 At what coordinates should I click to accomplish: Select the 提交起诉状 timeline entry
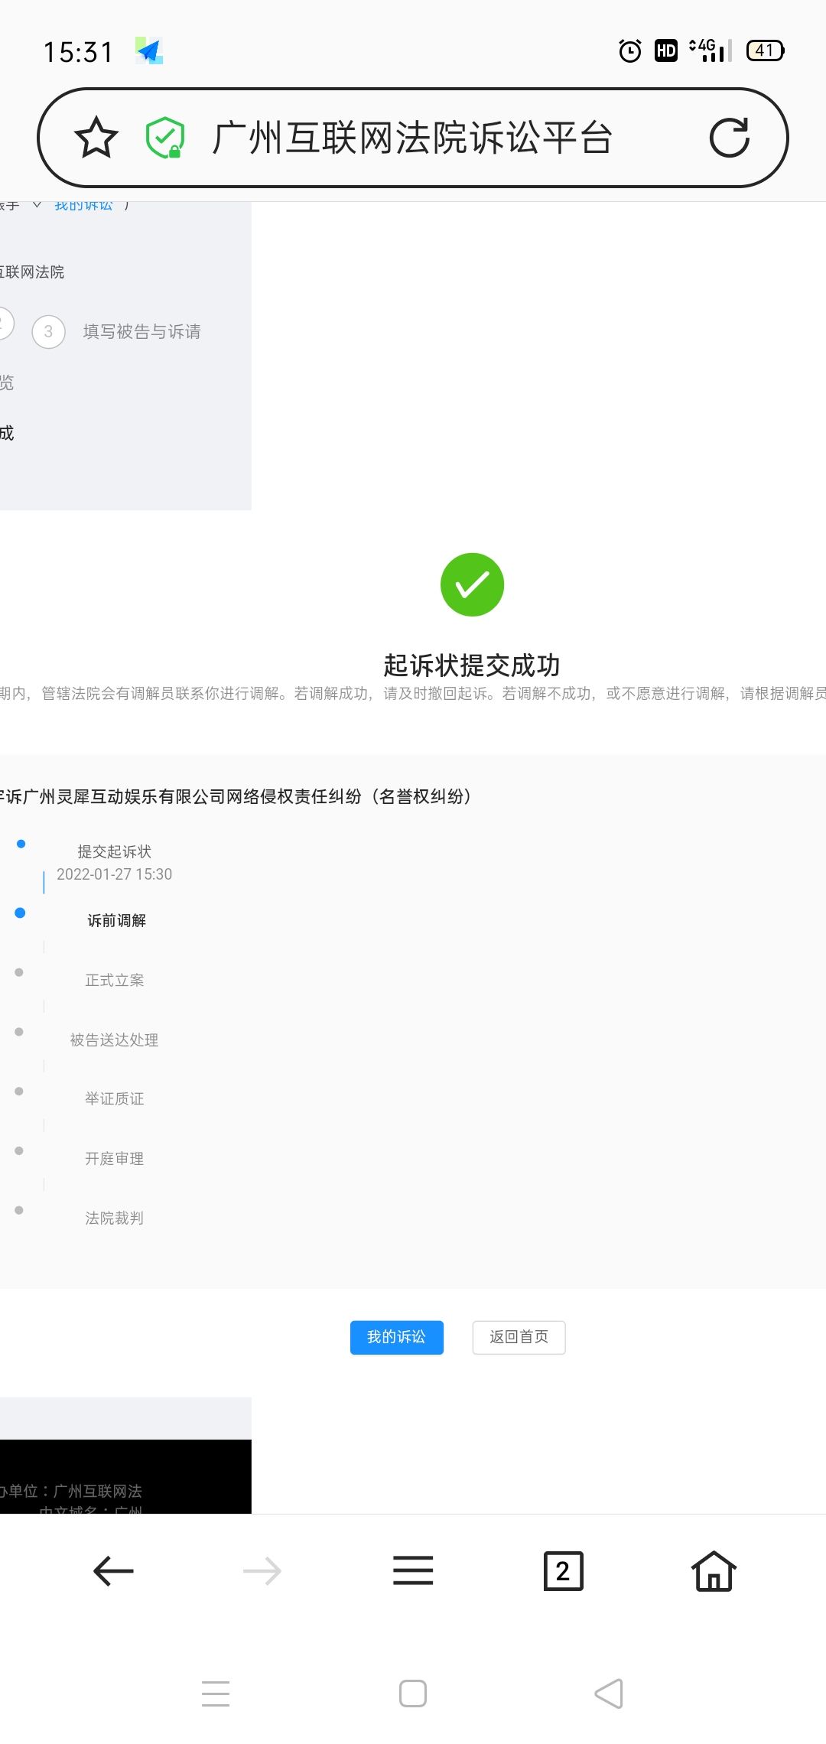pyautogui.click(x=114, y=851)
